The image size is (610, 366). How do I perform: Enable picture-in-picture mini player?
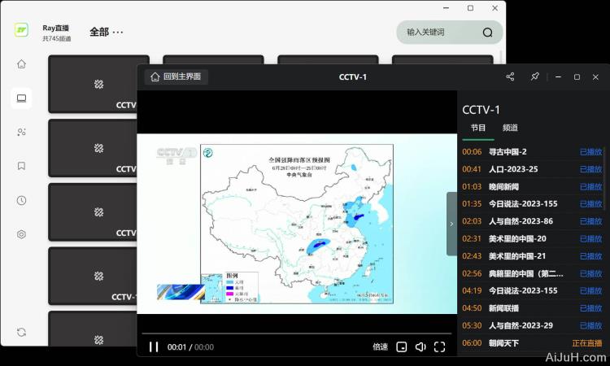(x=401, y=346)
